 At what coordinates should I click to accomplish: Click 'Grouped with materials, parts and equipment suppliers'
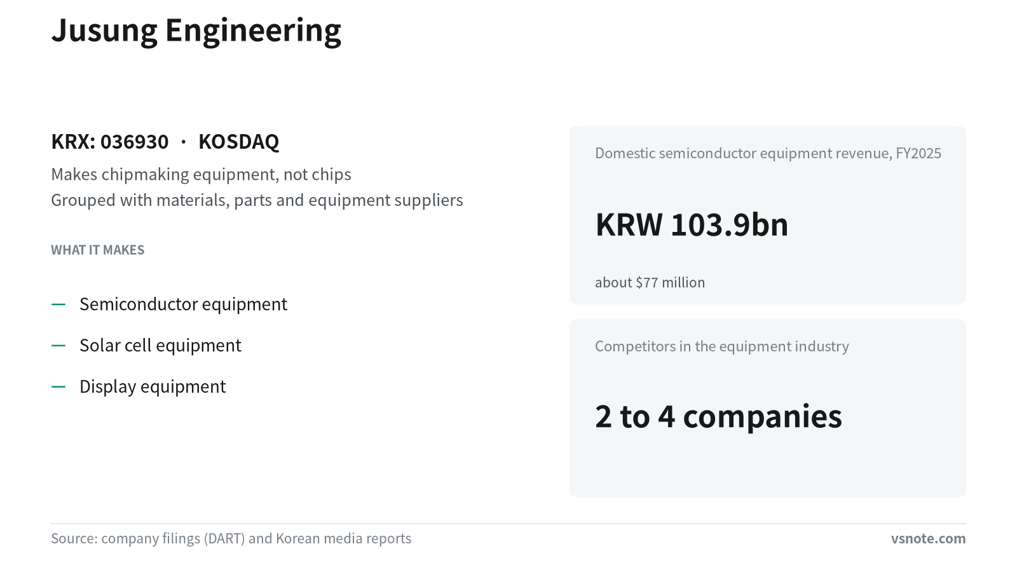(257, 200)
